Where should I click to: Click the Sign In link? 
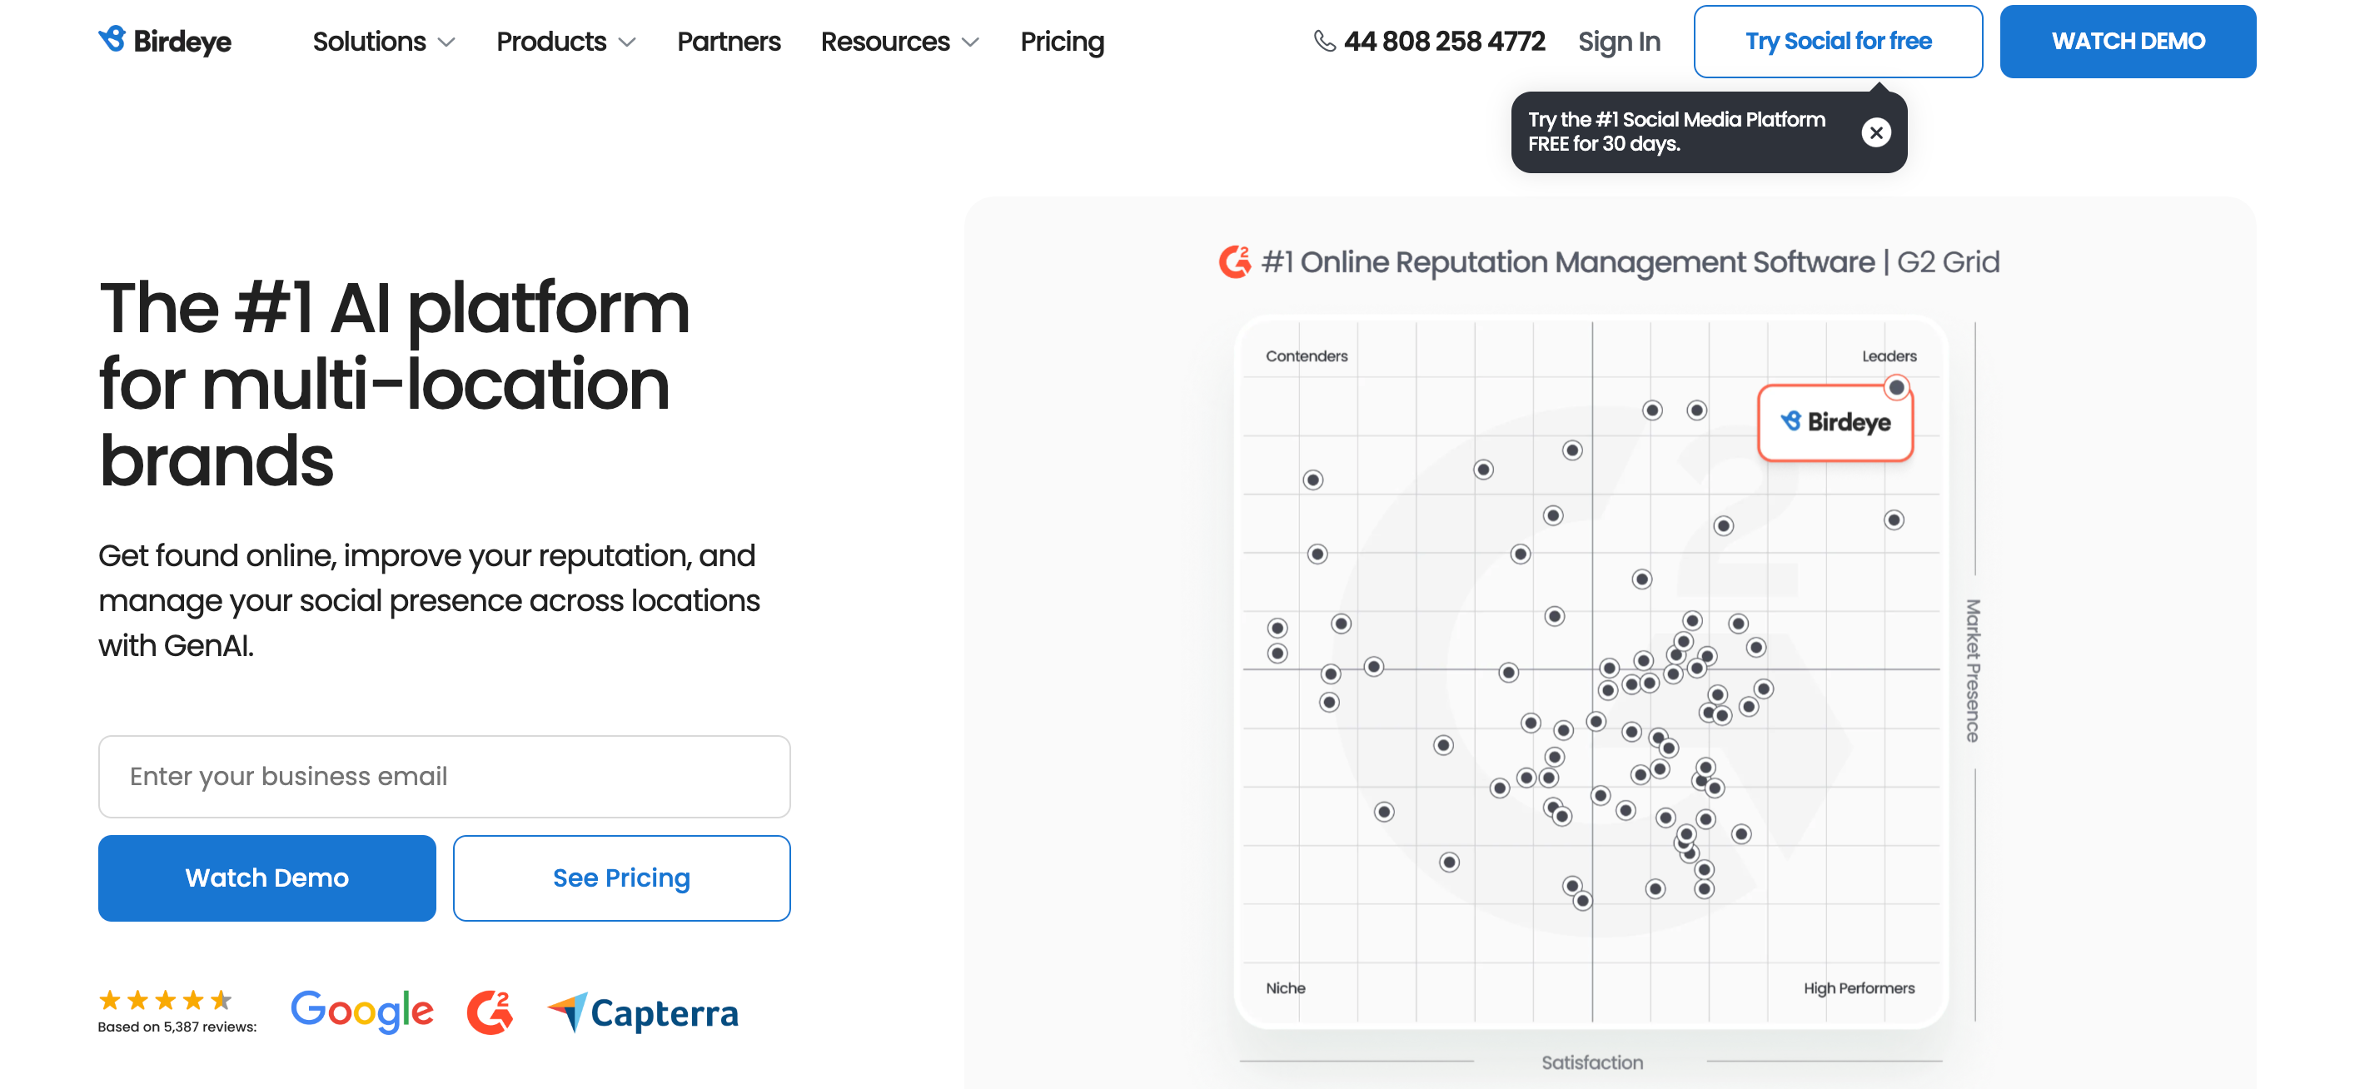click(1618, 42)
